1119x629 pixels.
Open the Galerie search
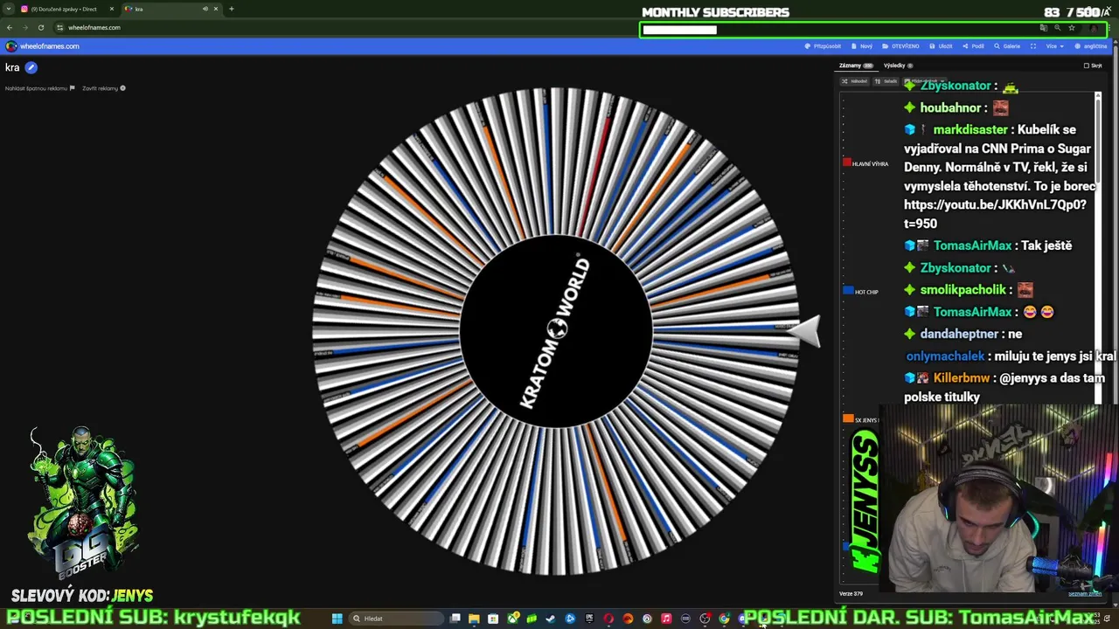coord(1007,46)
